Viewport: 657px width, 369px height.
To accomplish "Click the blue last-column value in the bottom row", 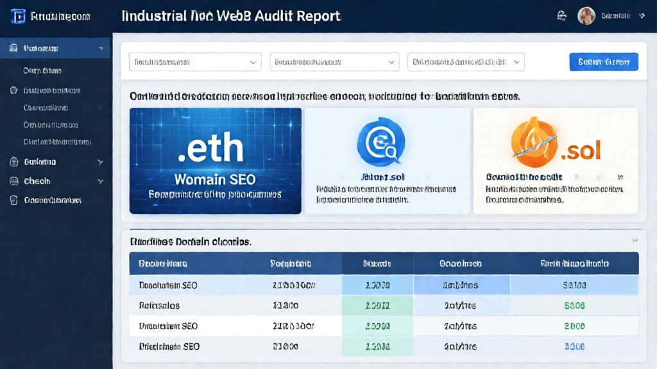I will [574, 347].
